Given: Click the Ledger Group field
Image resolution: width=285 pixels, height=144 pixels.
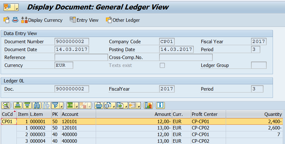Looking at the screenshot, I should (x=259, y=65).
